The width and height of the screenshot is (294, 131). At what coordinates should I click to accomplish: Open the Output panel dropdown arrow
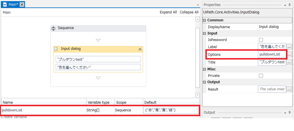(285, 113)
